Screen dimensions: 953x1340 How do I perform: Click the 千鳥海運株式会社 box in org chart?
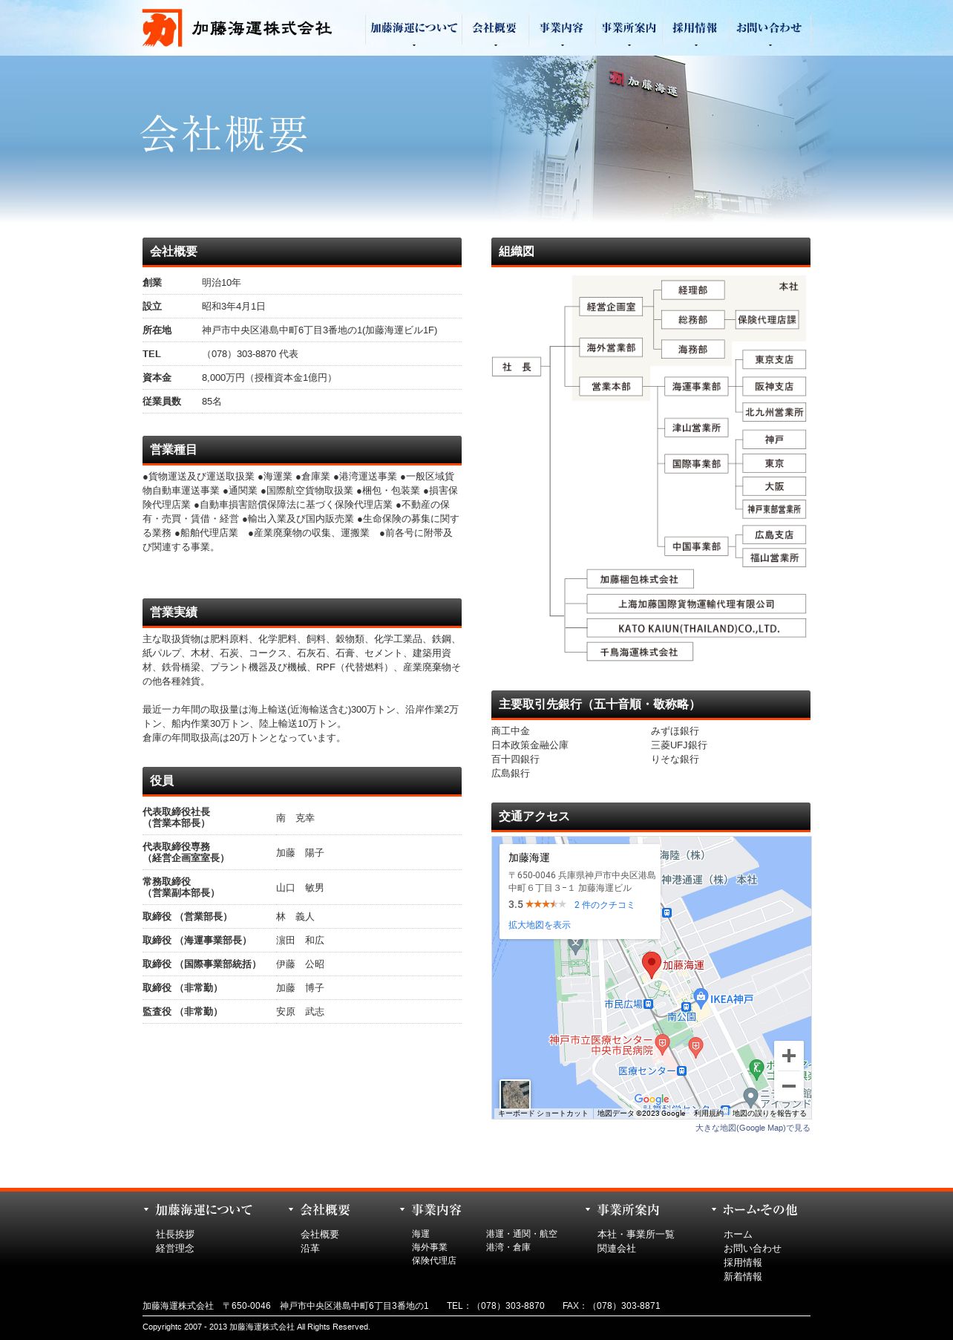pyautogui.click(x=640, y=652)
